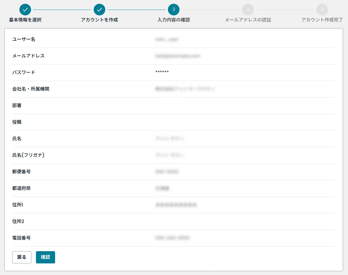Click the メールアドレスの認証 step label
This screenshot has height=275, width=348.
click(x=248, y=20)
